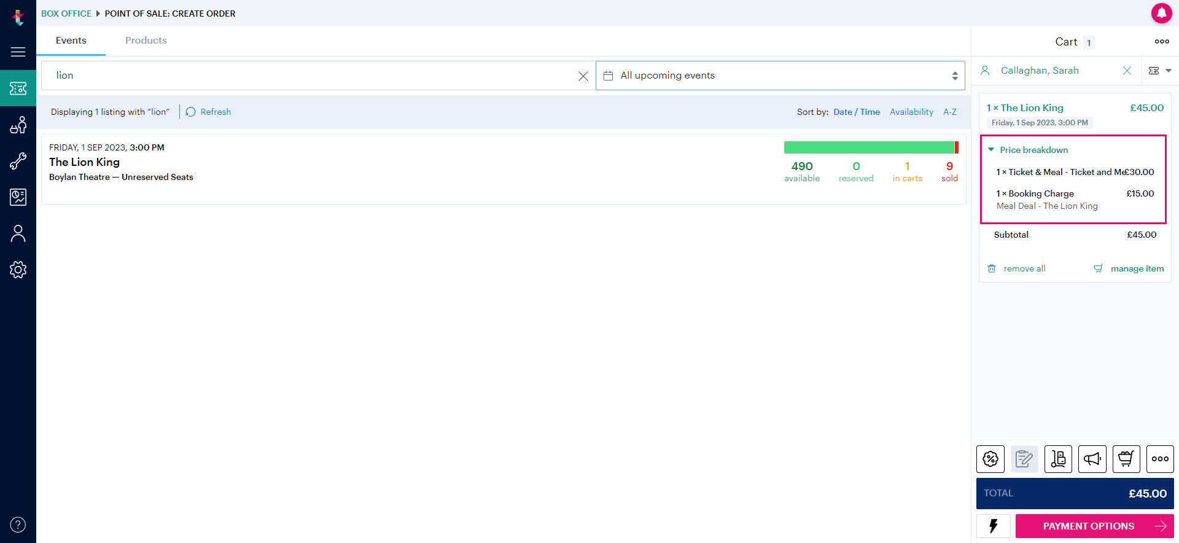Click the order notes clipboard button
The image size is (1179, 543).
point(1024,459)
